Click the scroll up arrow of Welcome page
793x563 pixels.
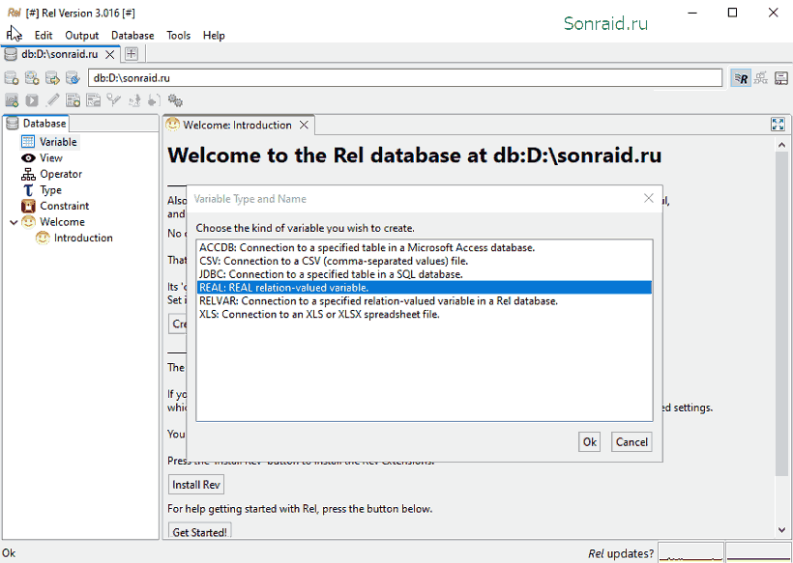click(781, 145)
